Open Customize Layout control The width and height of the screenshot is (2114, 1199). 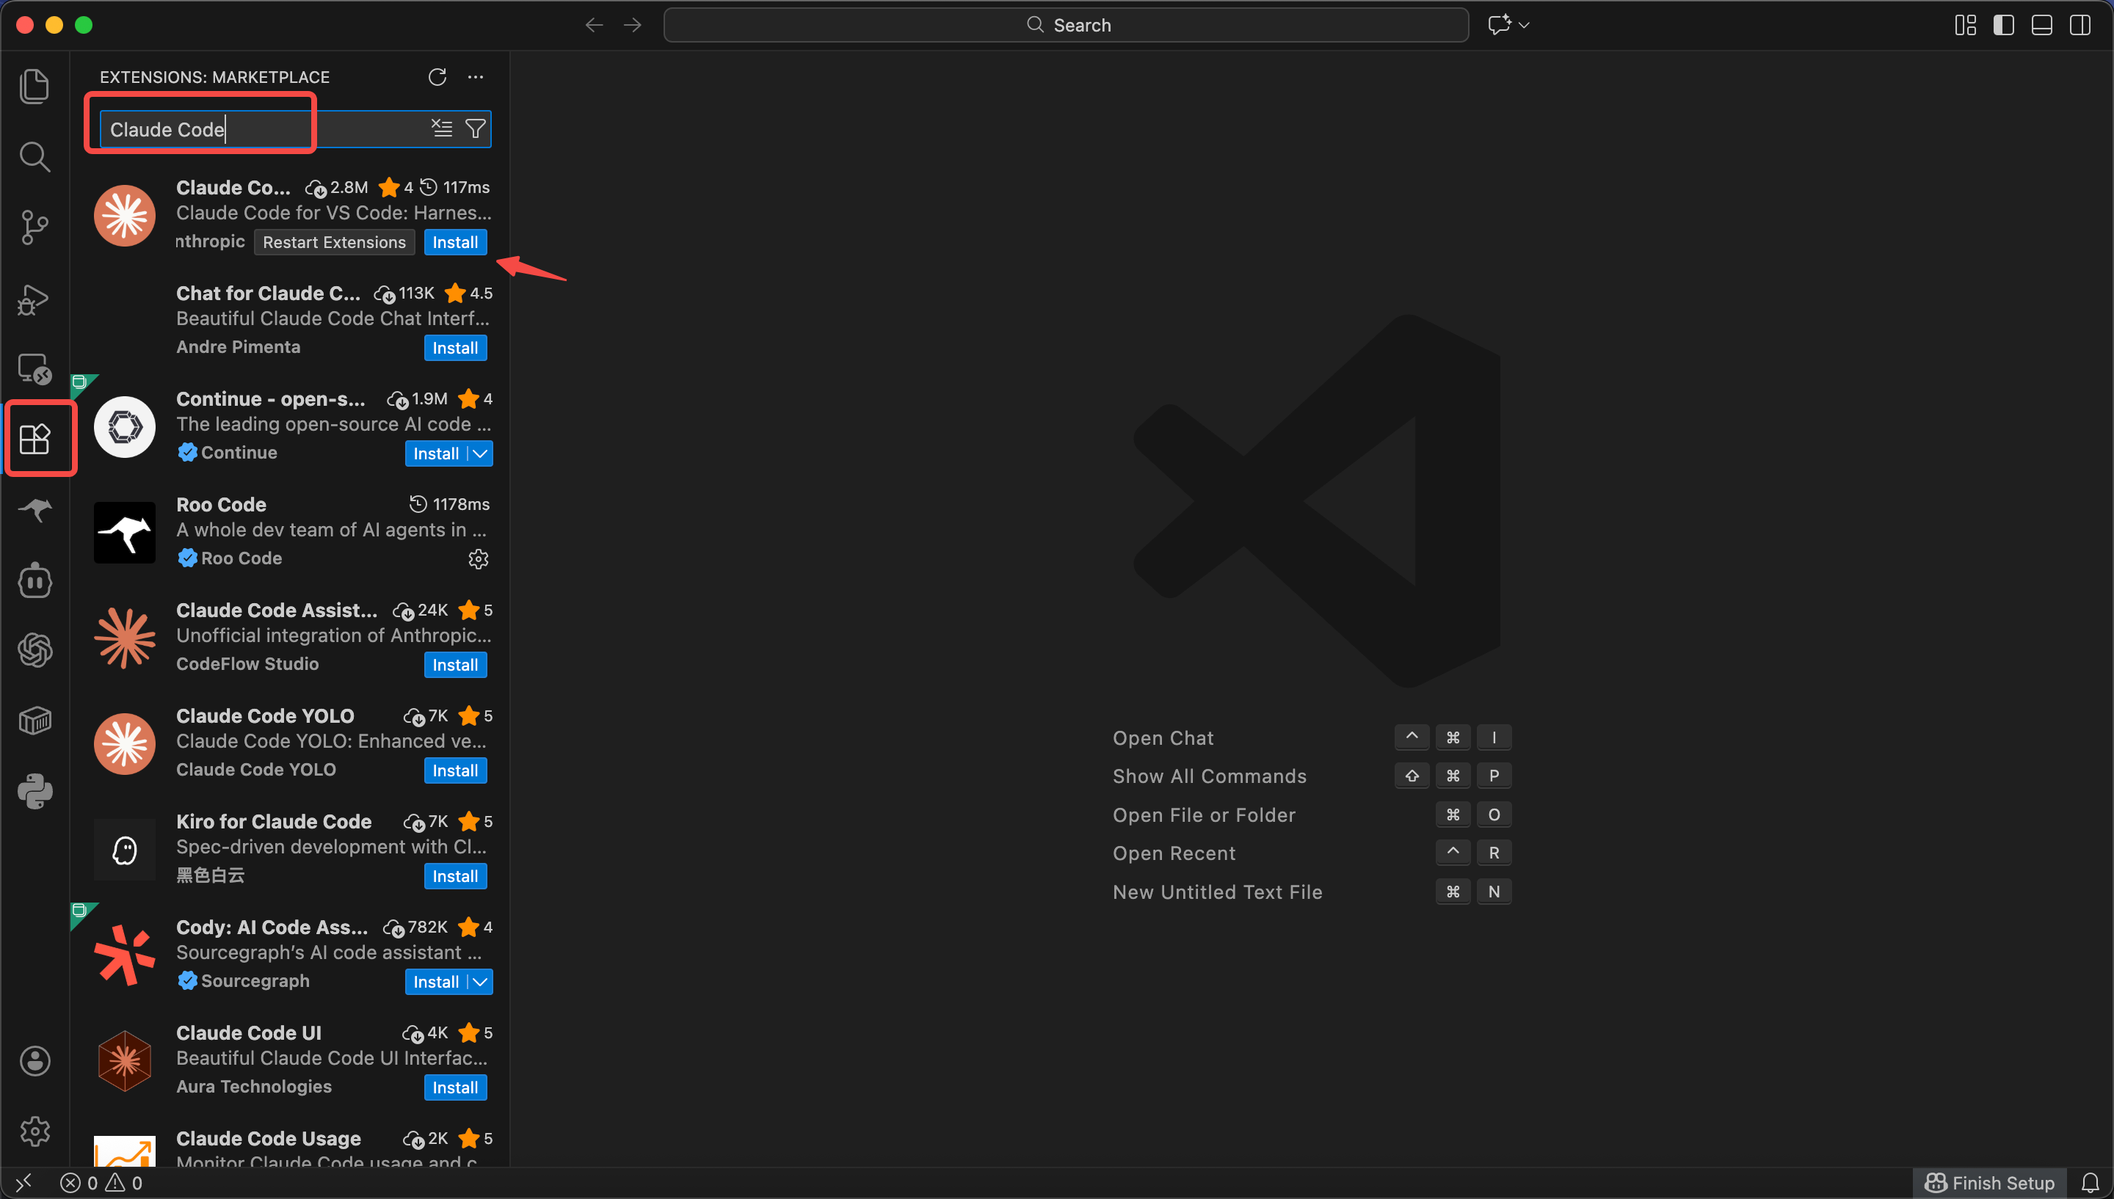click(x=1966, y=26)
